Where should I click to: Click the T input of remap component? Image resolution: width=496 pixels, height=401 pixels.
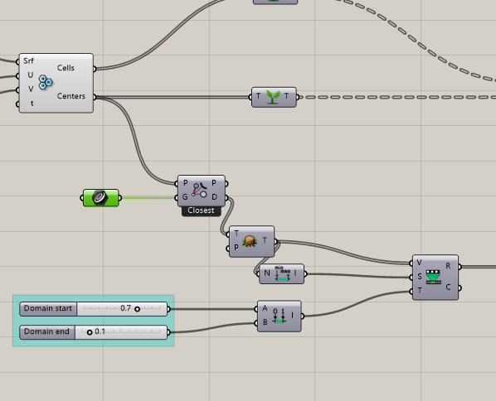point(420,291)
